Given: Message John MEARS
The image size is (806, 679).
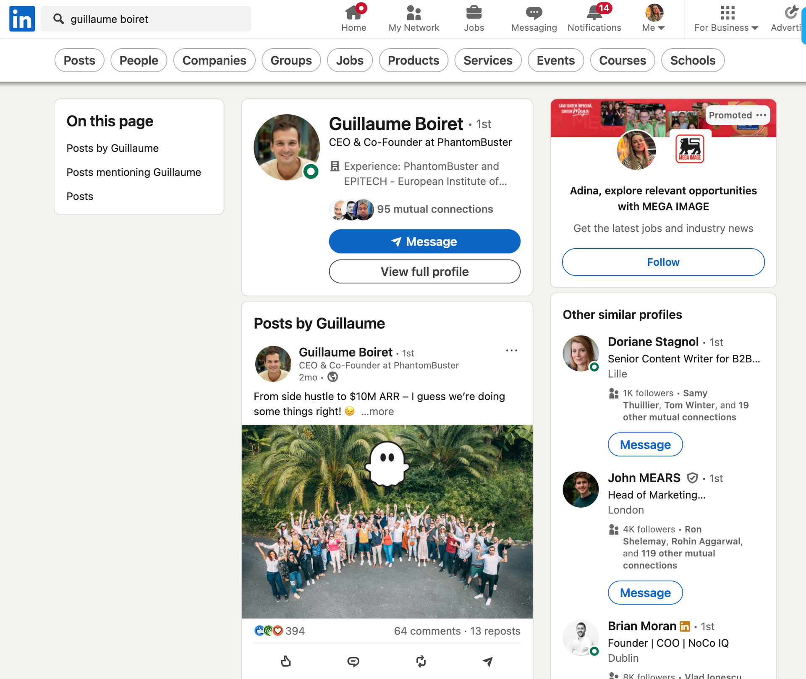Looking at the screenshot, I should pyautogui.click(x=645, y=592).
